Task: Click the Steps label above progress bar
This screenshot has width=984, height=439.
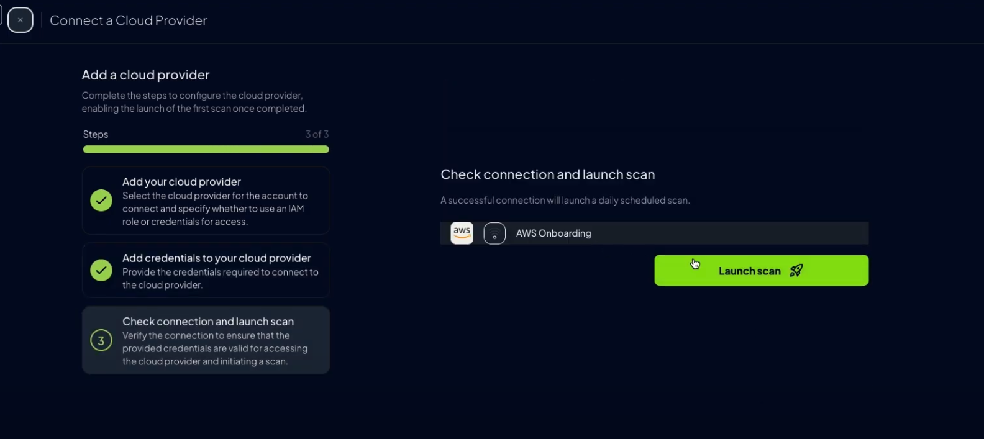Action: 96,134
